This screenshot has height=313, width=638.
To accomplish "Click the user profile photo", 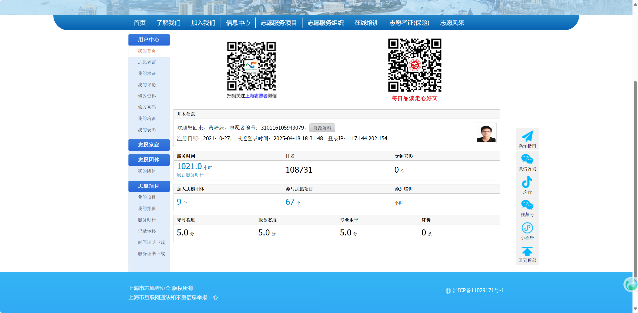I will point(486,133).
